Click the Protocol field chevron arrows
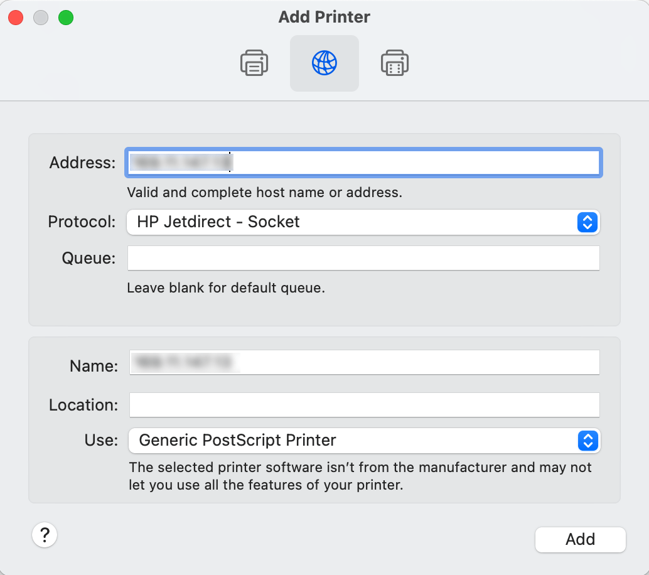Image resolution: width=649 pixels, height=575 pixels. click(x=587, y=222)
